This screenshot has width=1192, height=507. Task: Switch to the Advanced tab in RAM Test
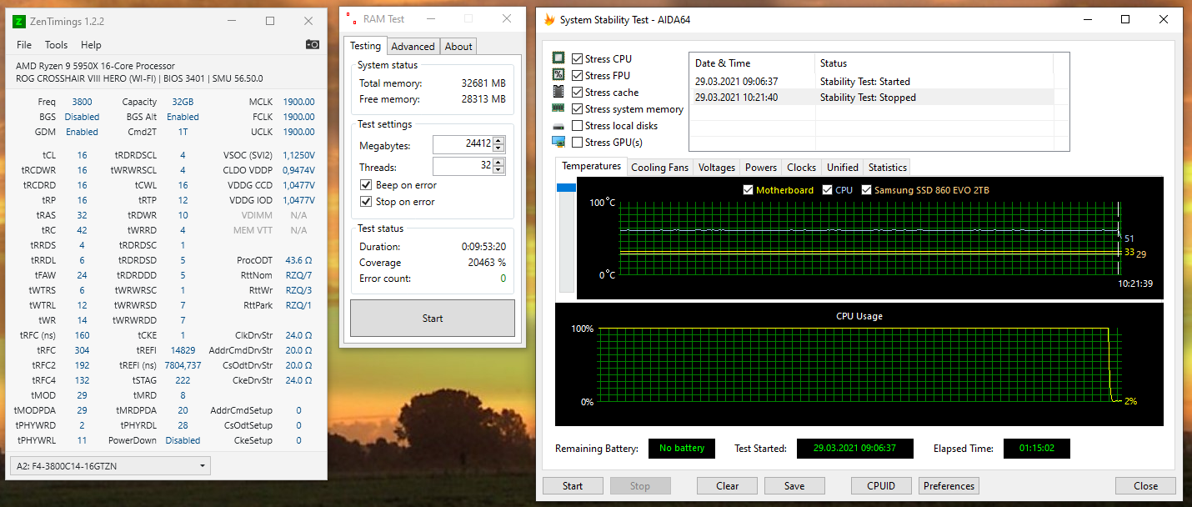point(413,46)
